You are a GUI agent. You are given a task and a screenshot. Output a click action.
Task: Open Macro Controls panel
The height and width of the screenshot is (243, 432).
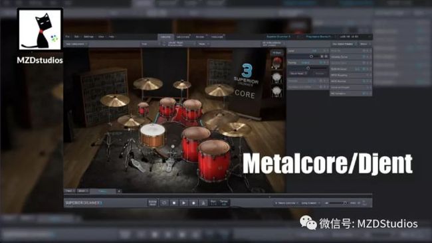286,203
